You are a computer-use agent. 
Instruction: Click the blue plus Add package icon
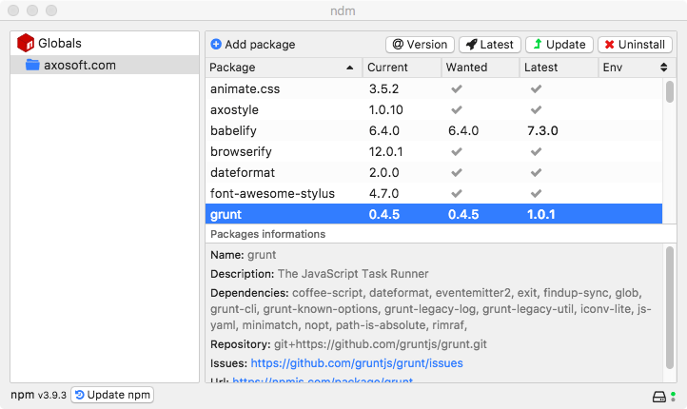(216, 44)
